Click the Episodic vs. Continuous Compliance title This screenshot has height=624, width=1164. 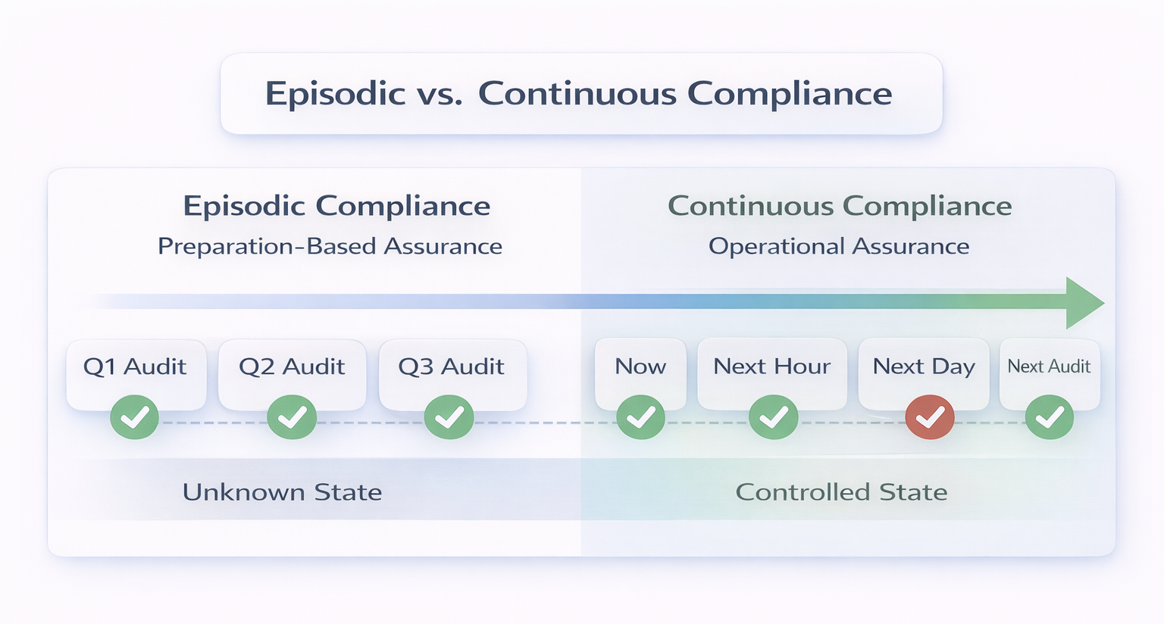click(x=579, y=94)
